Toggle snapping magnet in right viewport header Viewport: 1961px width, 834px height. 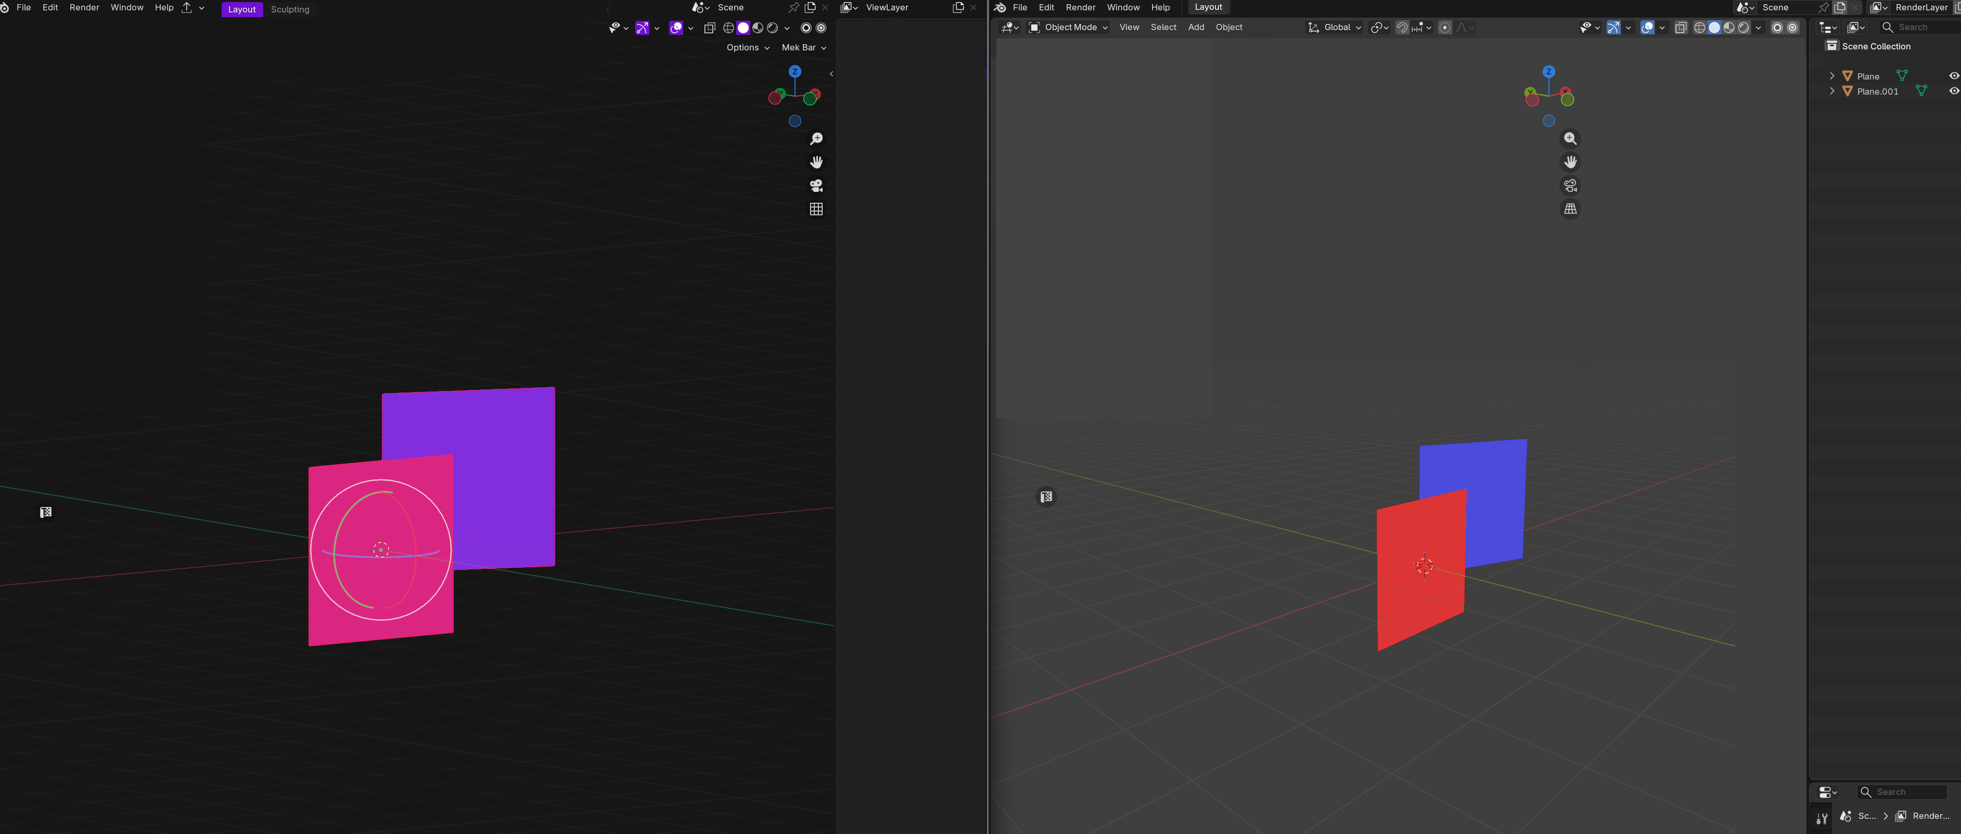(x=1402, y=28)
